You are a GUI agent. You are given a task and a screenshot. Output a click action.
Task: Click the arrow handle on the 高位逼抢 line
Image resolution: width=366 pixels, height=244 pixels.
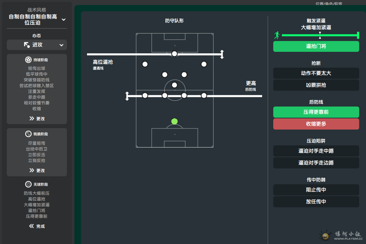[x=222, y=54]
